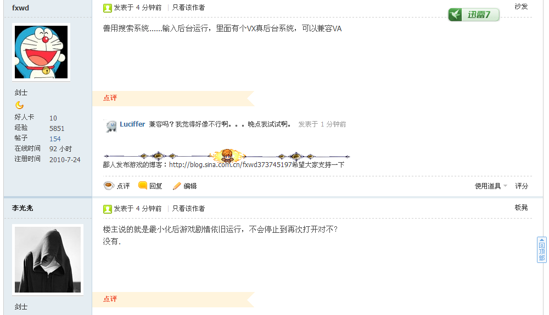Image resolution: width=549 pixels, height=315 pixels.
Task: Click the 沙发 floor label
Action: [521, 6]
